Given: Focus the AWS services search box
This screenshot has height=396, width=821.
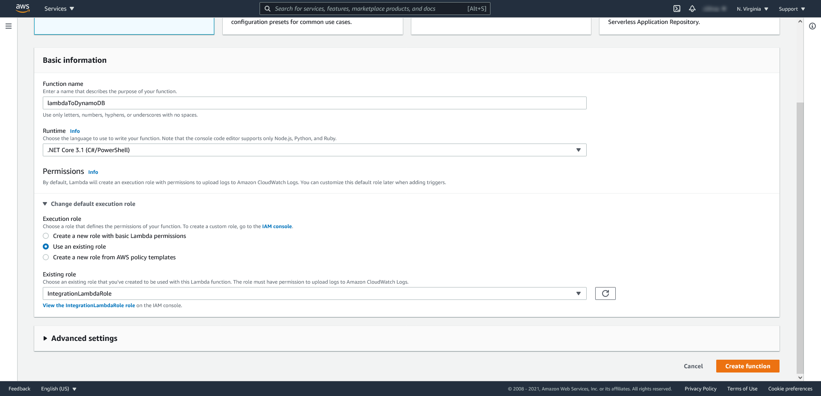Looking at the screenshot, I should point(375,9).
